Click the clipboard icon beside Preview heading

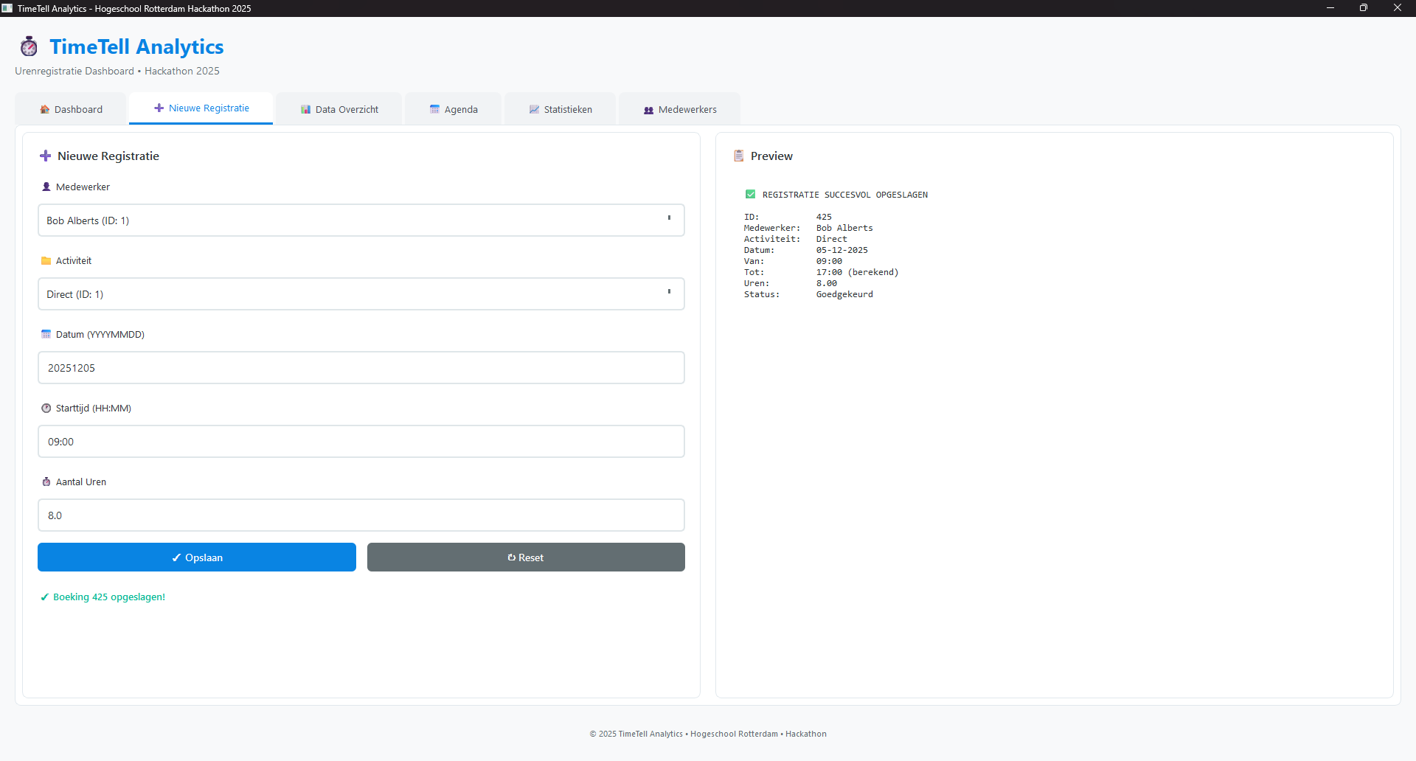coord(738,156)
